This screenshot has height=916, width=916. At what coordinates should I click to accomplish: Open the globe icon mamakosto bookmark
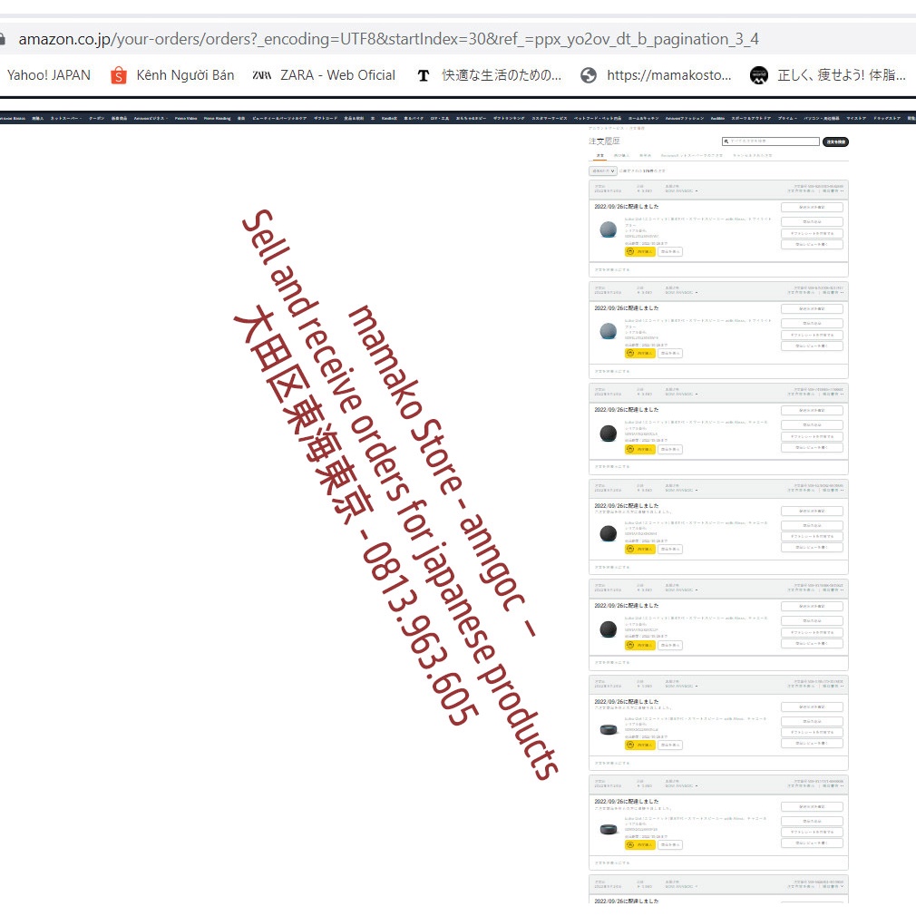tap(589, 75)
